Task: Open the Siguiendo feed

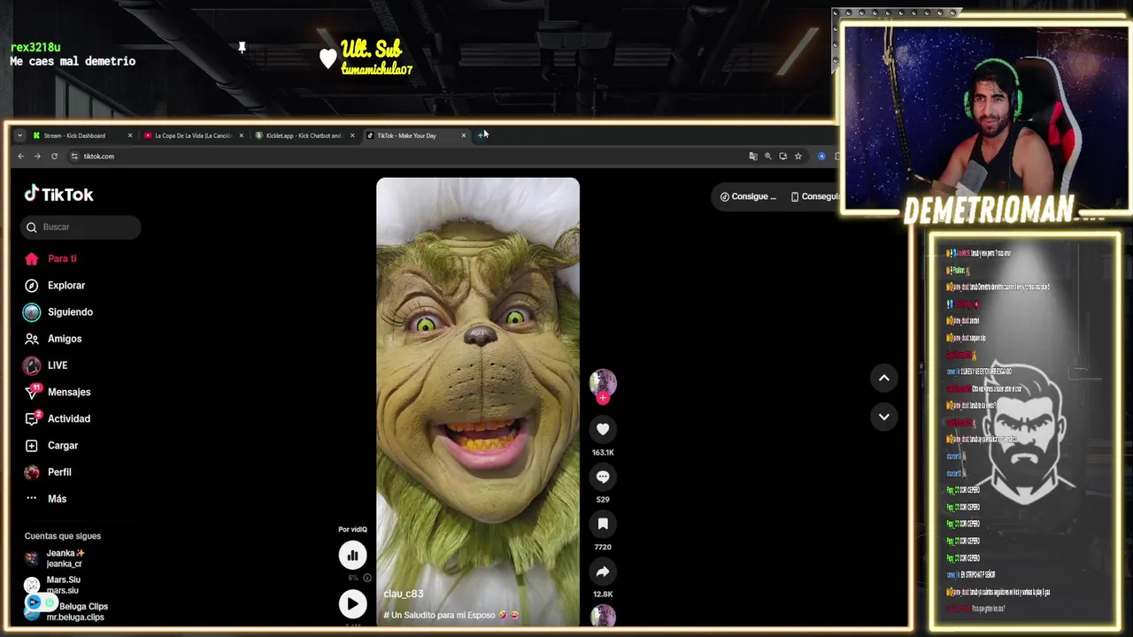Action: tap(58, 312)
